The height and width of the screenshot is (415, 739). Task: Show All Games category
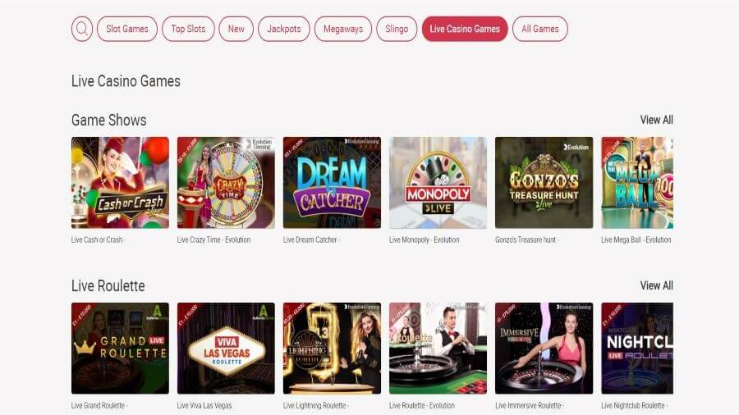click(x=540, y=29)
